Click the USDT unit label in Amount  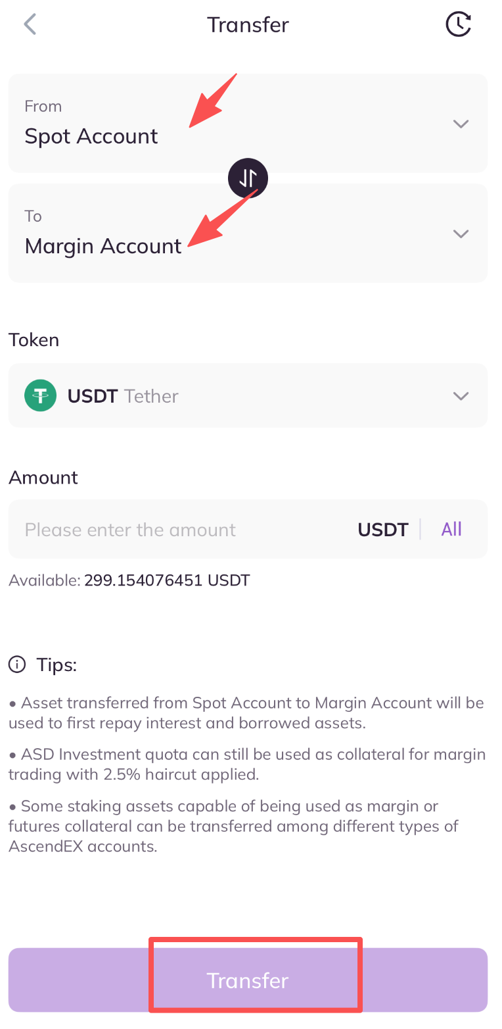(x=383, y=530)
